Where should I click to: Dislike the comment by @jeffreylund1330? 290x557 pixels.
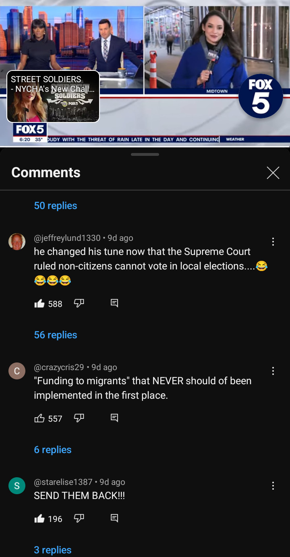pyautogui.click(x=79, y=303)
